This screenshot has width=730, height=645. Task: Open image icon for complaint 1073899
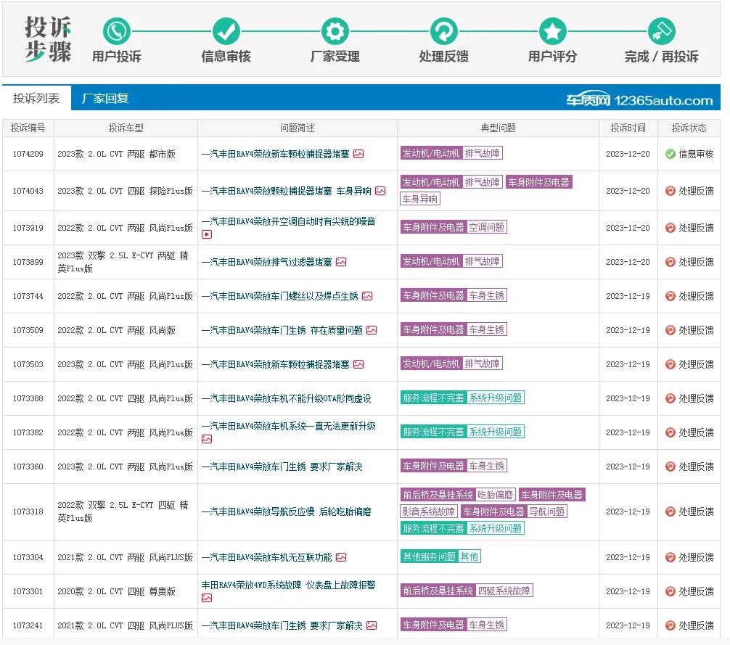click(341, 262)
